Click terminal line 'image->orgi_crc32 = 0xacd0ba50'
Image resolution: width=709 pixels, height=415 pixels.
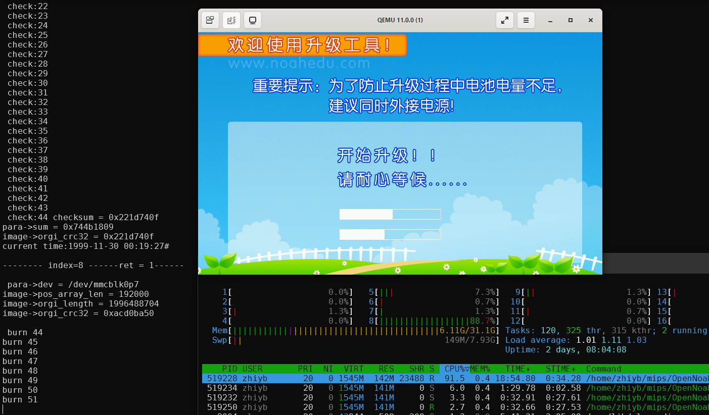click(x=78, y=313)
